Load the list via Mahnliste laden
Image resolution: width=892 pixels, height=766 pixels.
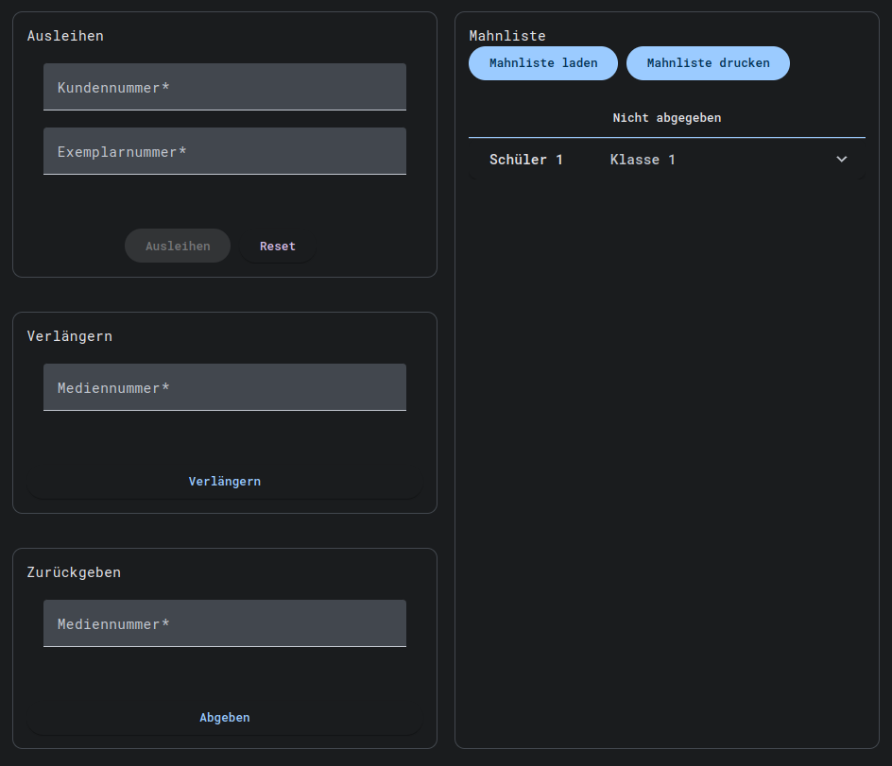(543, 63)
